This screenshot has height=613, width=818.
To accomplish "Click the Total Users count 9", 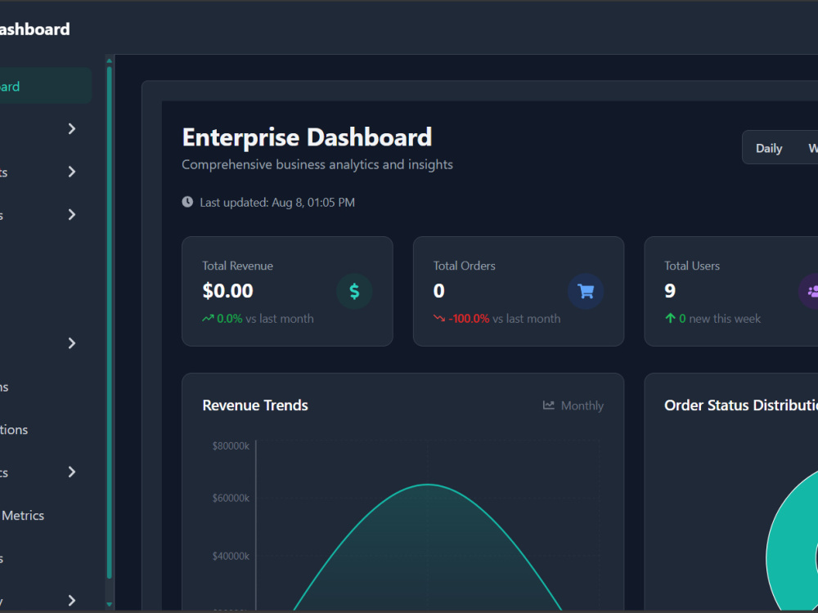I will [670, 291].
